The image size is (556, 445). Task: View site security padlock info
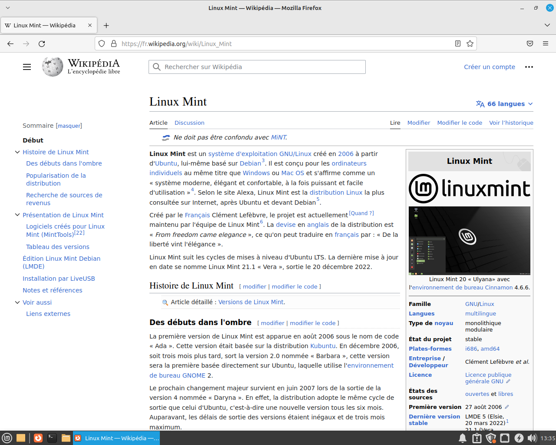[114, 43]
